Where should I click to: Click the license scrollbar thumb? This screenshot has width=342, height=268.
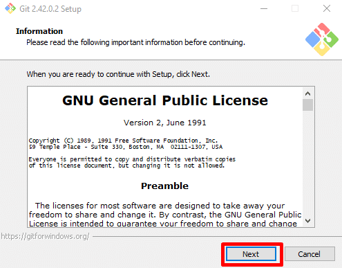click(307, 105)
